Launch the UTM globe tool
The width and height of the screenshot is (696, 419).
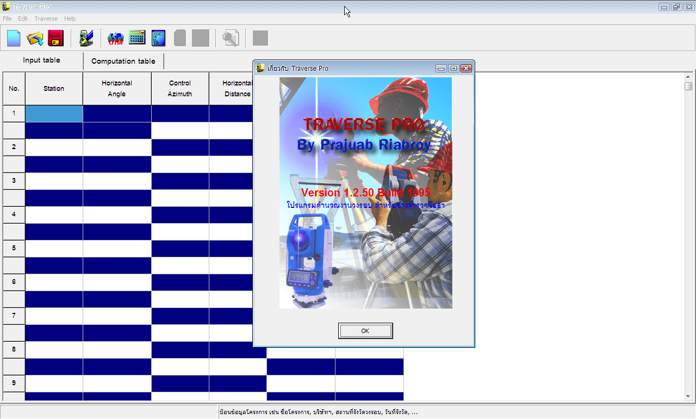(x=116, y=38)
